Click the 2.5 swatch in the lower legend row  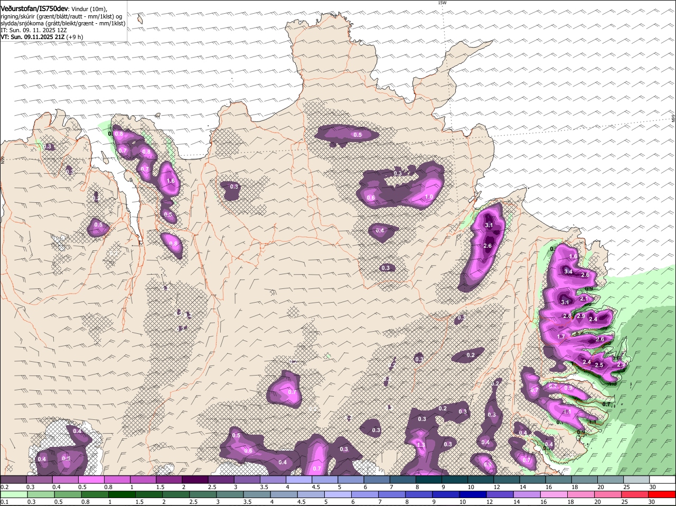coord(203,494)
